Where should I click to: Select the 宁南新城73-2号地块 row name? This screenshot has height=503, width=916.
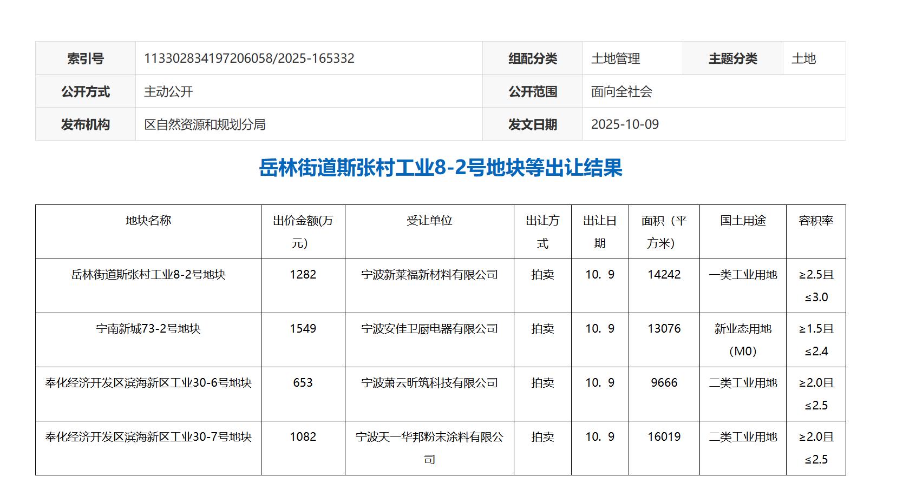[x=148, y=329]
